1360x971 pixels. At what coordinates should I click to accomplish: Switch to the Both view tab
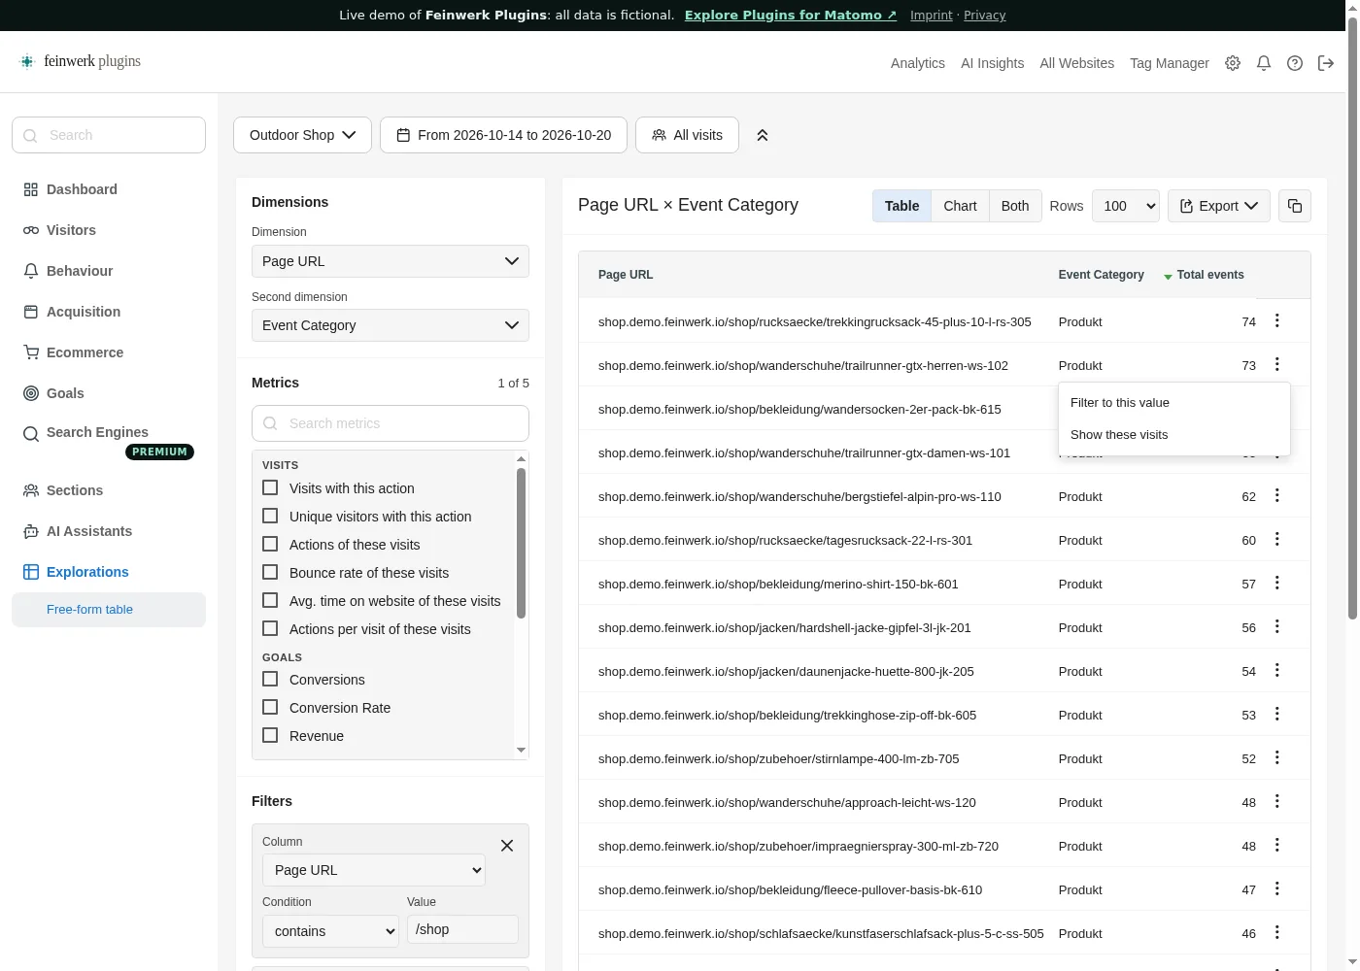pos(1015,206)
